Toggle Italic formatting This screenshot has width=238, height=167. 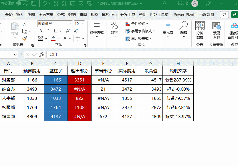pos(48,31)
